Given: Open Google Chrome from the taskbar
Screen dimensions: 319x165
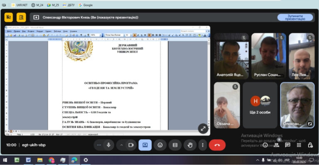Looking at the screenshot, I should (x=52, y=160).
